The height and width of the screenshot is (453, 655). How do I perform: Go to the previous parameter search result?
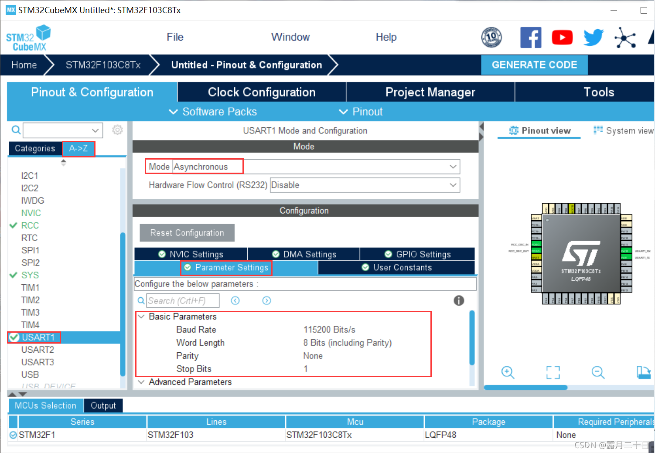pos(235,300)
